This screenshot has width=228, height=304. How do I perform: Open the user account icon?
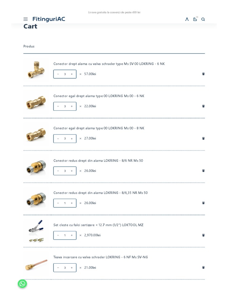click(187, 19)
